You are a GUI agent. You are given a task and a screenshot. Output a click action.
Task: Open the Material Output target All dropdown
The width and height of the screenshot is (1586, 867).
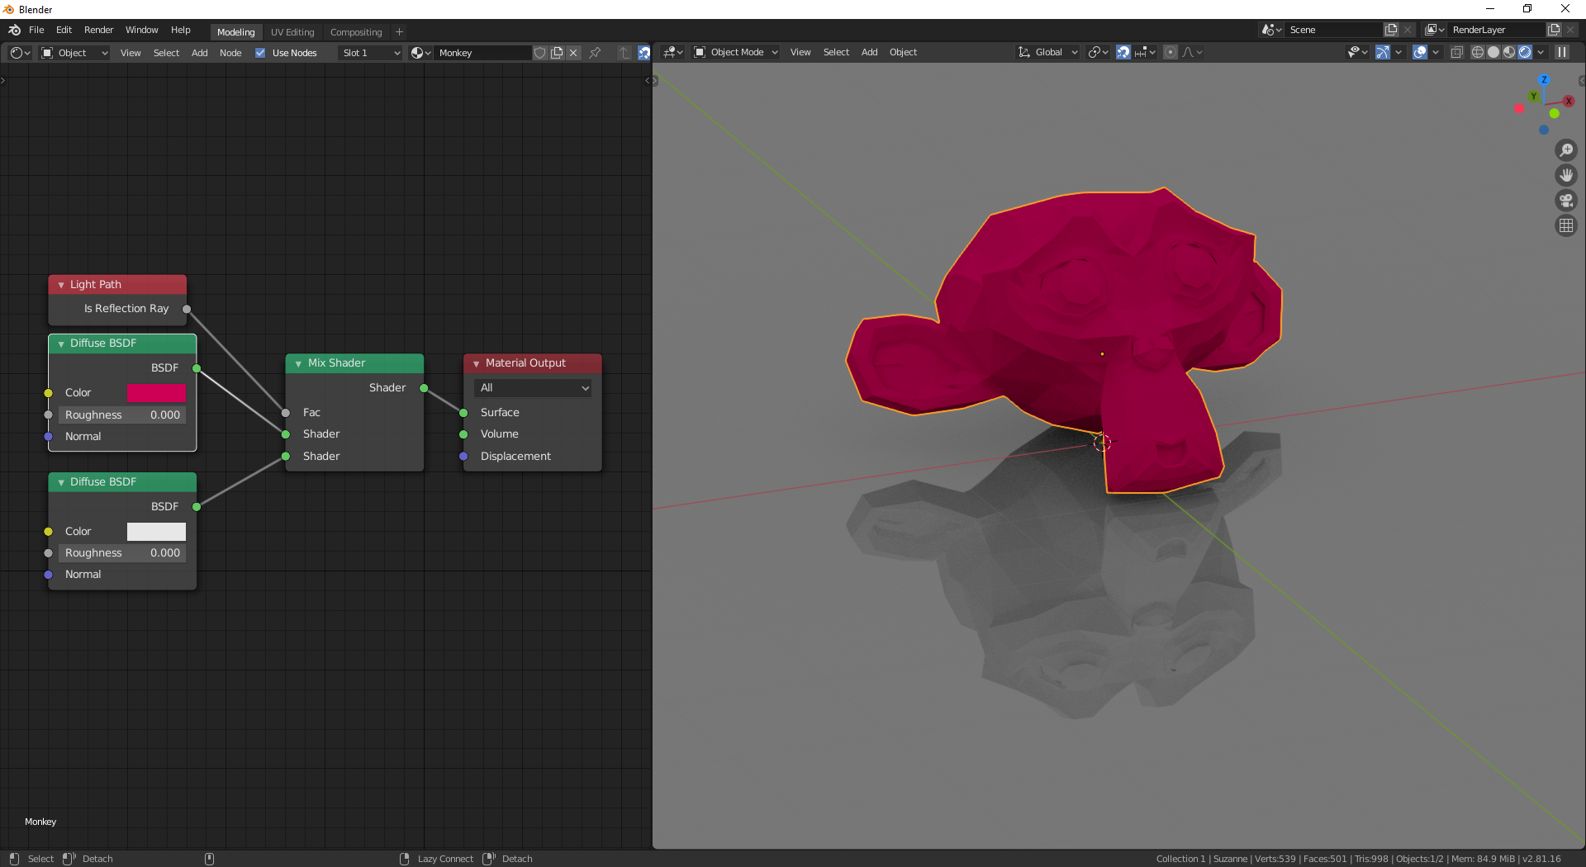[534, 388]
